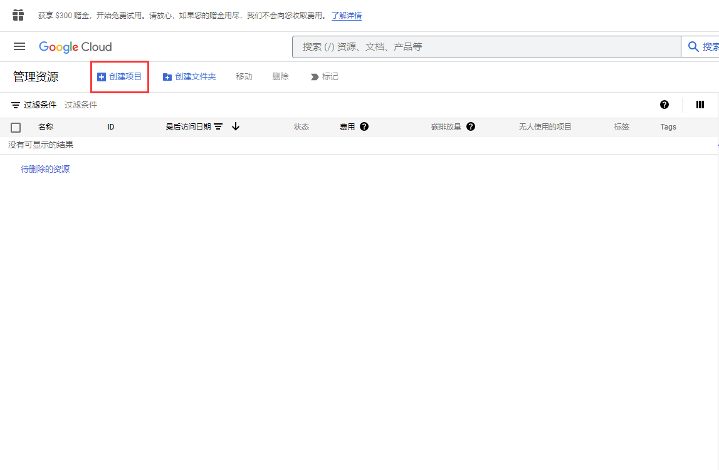Screen dimensions: 719x470
Task: Open the 待删除的资源 link
Action: 45,169
